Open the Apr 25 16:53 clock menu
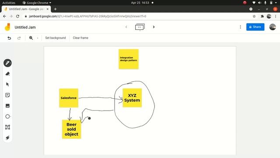The height and width of the screenshot is (158, 280). (140, 3)
